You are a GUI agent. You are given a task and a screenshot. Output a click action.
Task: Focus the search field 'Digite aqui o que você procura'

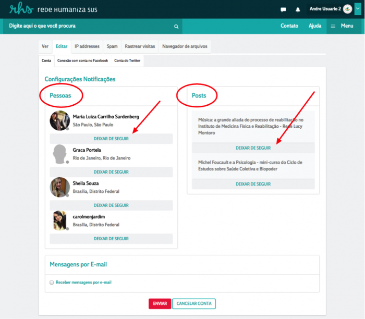tap(89, 26)
